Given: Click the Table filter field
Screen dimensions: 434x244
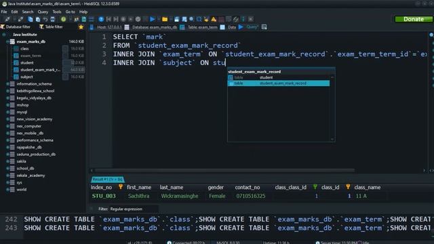Looking at the screenshot, I should click(x=54, y=27).
